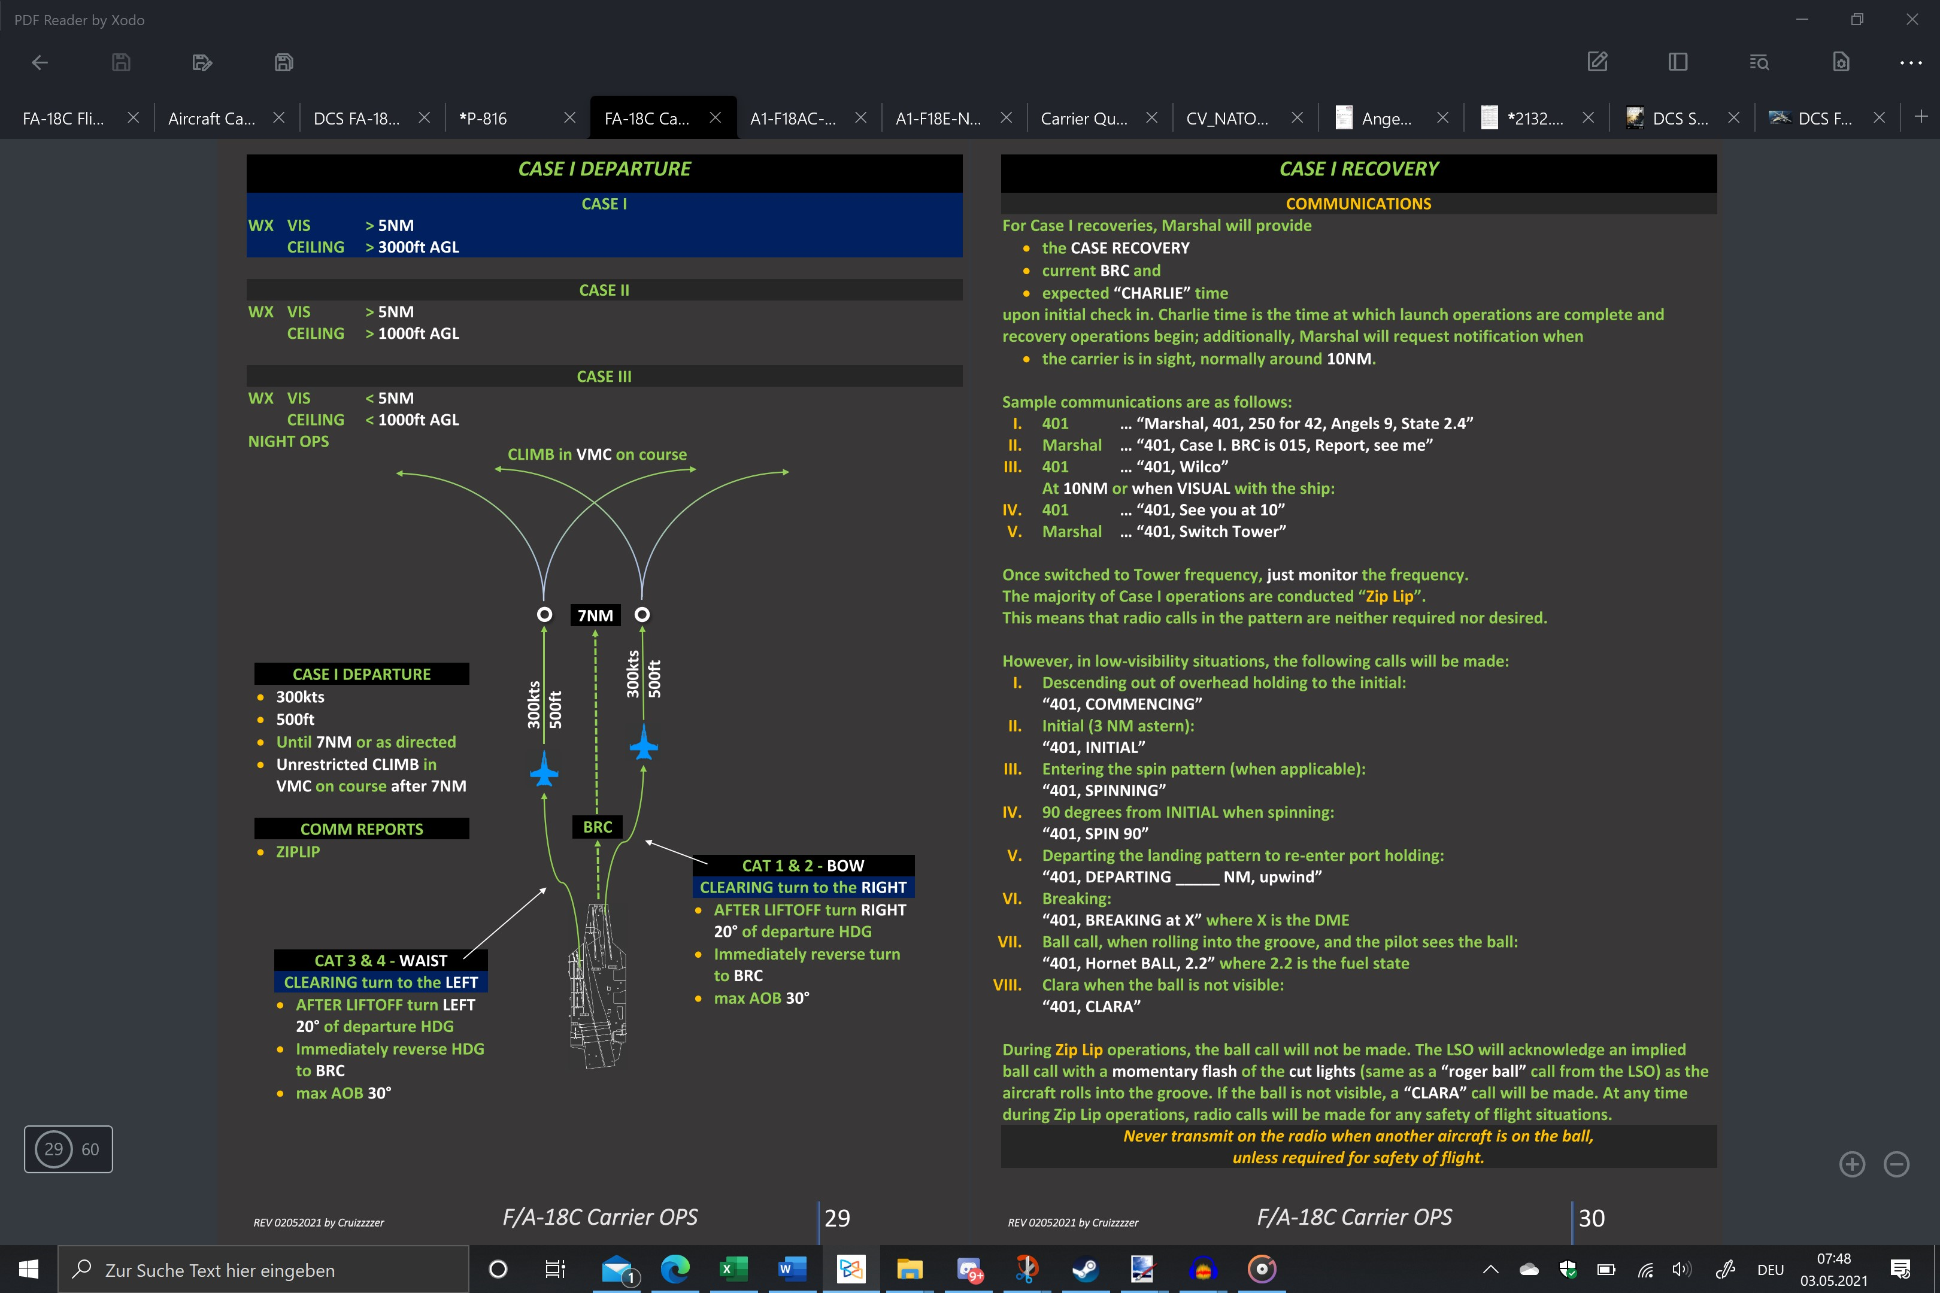Screen dimensions: 1940x1293
Task: Zoom out with the minus circle button
Action: pos(1897,1164)
